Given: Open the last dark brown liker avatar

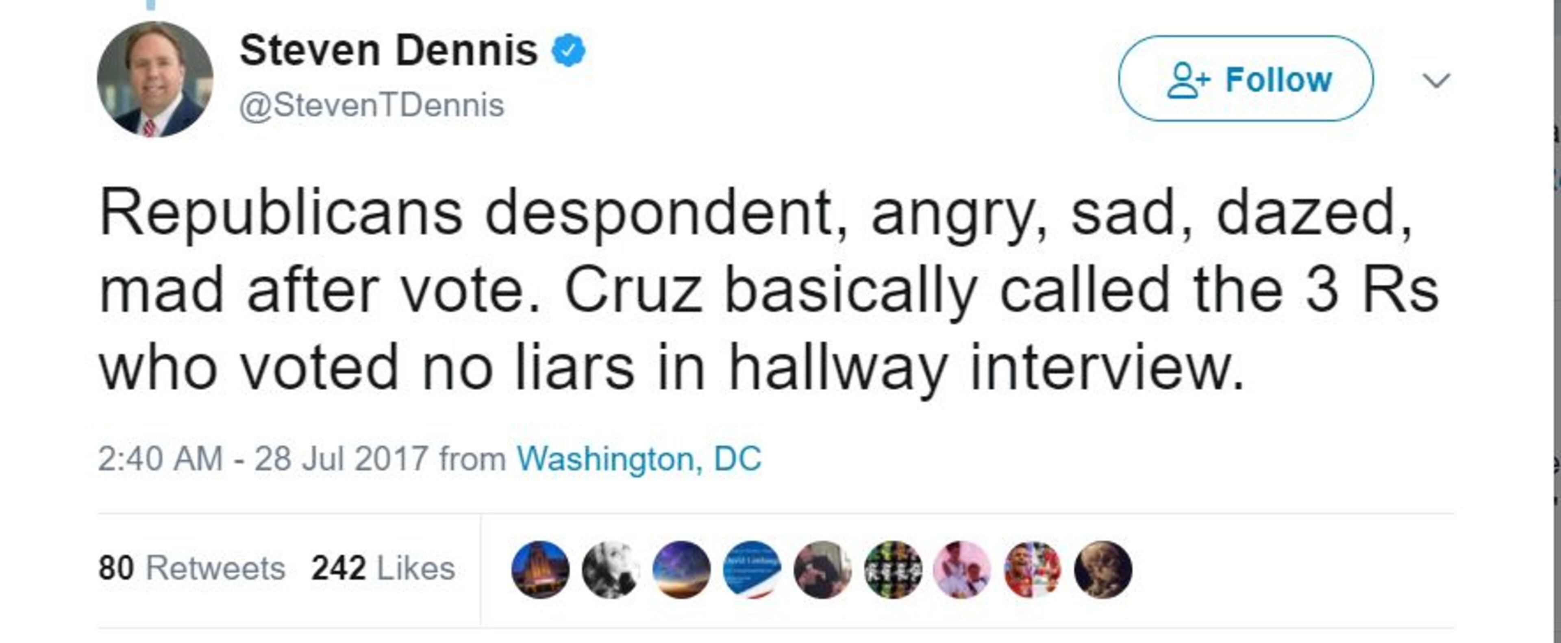Looking at the screenshot, I should tap(1103, 570).
